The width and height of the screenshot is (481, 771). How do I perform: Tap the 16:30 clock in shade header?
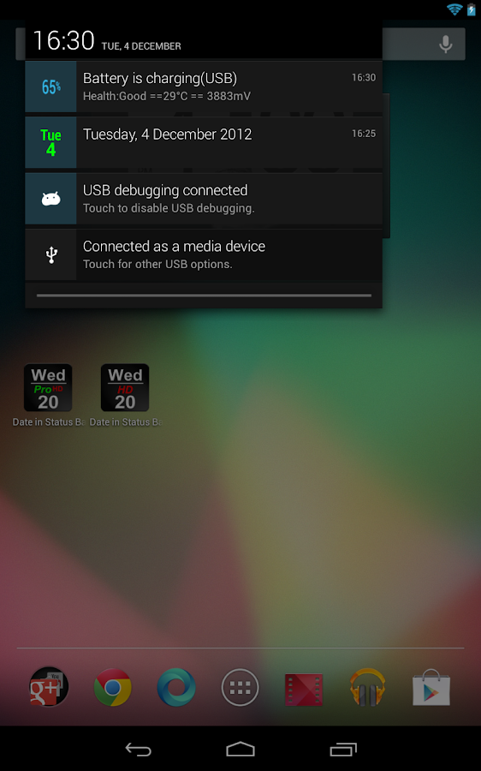tap(63, 41)
